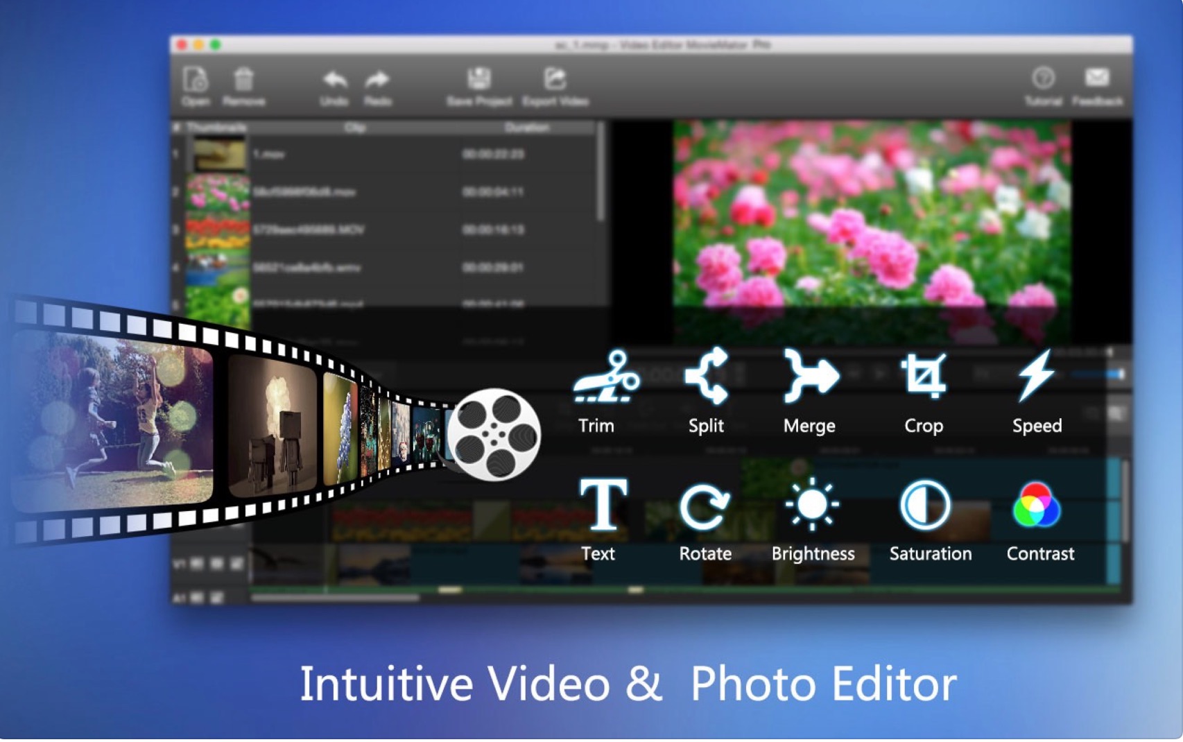Click the "Intuitive Video & Photo Editor" headline

tap(628, 684)
